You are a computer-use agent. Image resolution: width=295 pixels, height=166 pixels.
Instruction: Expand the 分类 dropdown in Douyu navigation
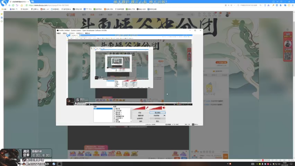tap(101, 15)
